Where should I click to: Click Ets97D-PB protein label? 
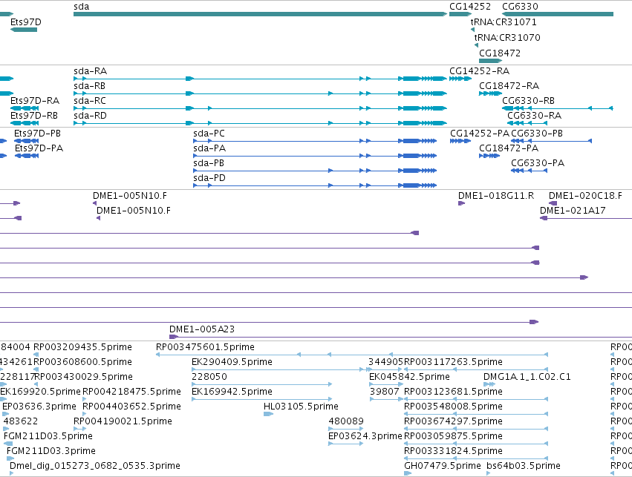(37, 134)
